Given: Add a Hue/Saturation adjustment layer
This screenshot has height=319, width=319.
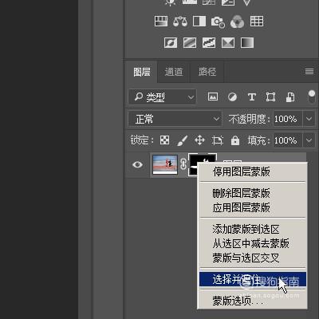Looking at the screenshot, I should click(161, 22).
